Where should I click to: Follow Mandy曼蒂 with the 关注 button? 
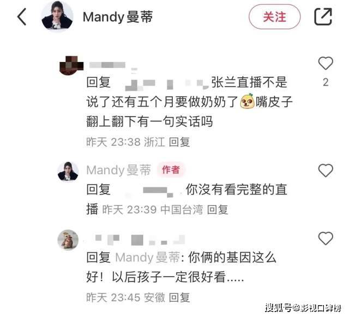pyautogui.click(x=274, y=17)
